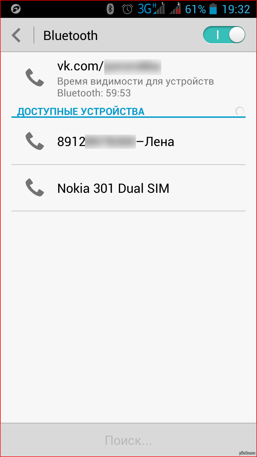The image size is (257, 457).
Task: Tap the phone icon beside 8912 Лена
Action: [x=35, y=141]
